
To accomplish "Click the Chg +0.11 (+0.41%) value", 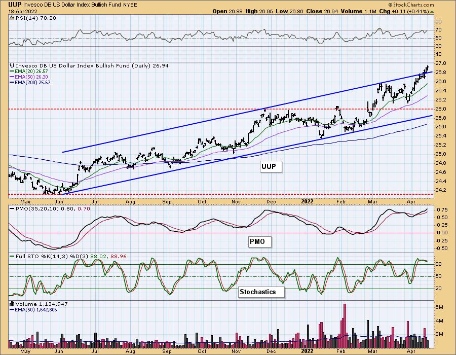I will pos(404,11).
